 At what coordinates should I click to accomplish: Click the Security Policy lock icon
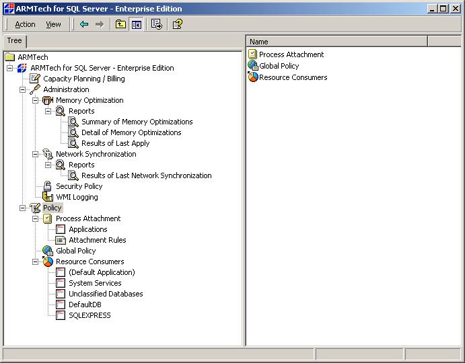48,186
